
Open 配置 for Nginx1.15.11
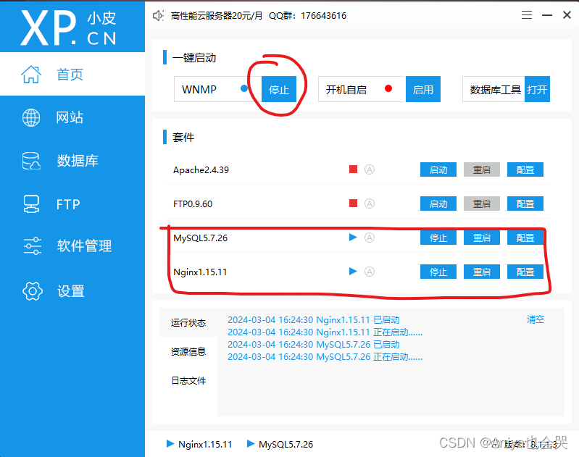click(525, 272)
